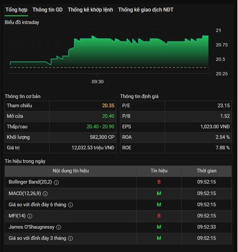Click the 20.75 price axis label
238x252 pixels.
tap(222, 45)
